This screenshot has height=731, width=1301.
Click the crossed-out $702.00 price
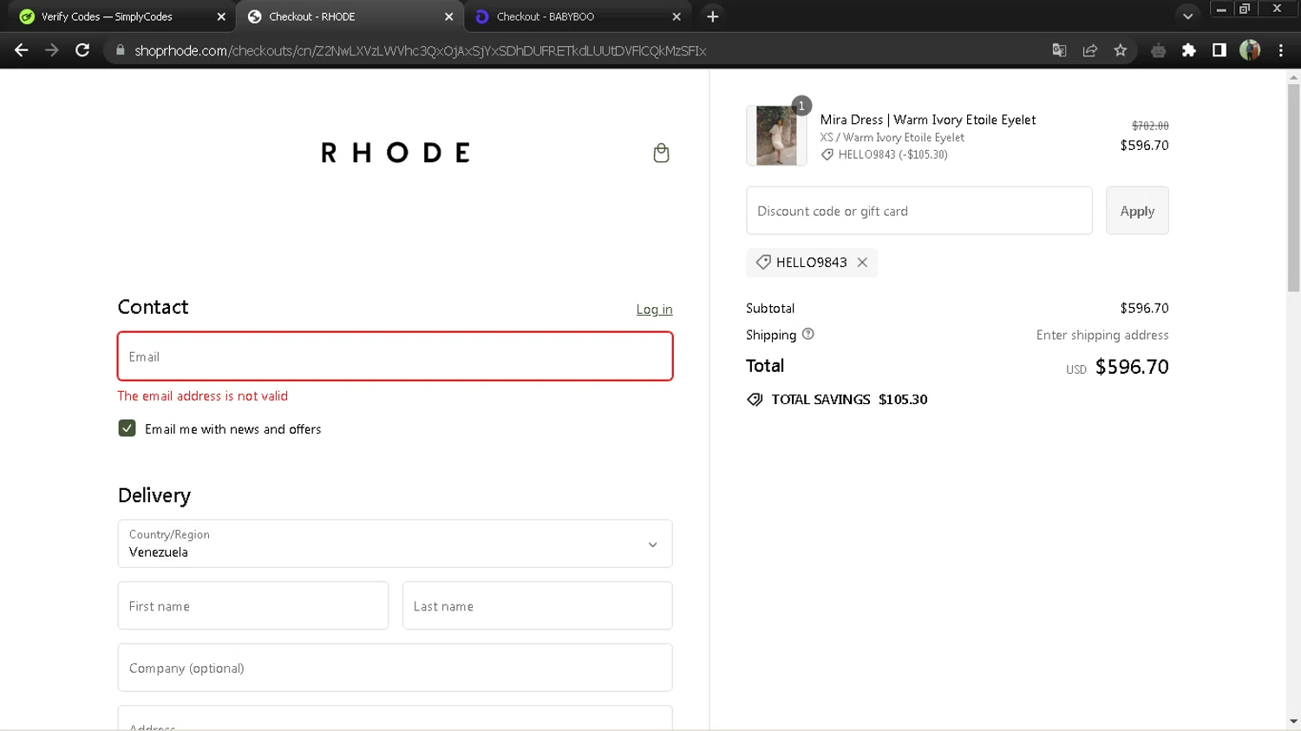point(1150,126)
